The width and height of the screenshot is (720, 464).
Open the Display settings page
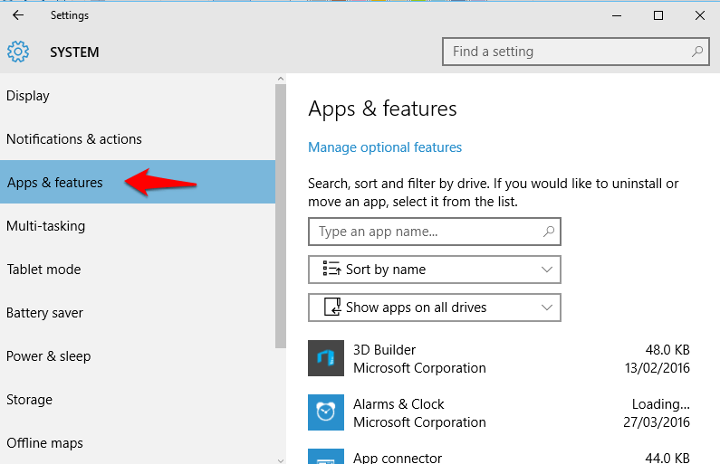click(138, 96)
